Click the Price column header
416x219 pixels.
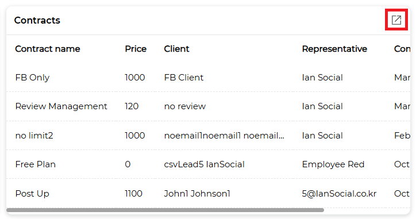(x=136, y=49)
